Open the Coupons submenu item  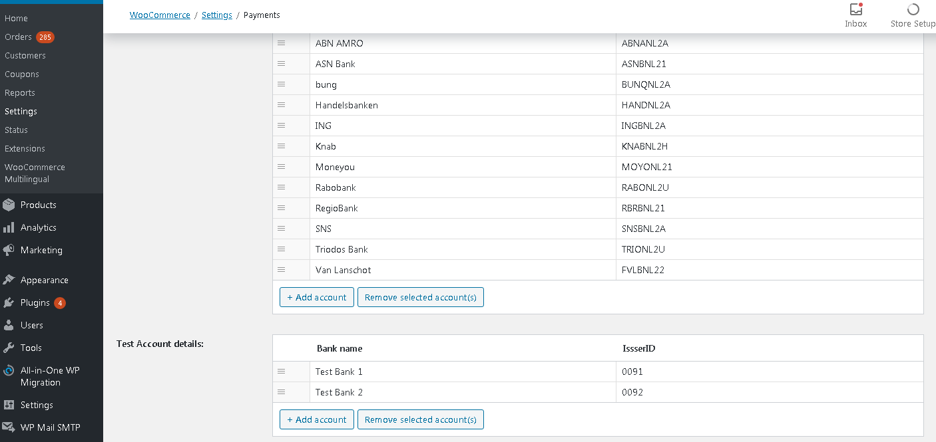(22, 74)
